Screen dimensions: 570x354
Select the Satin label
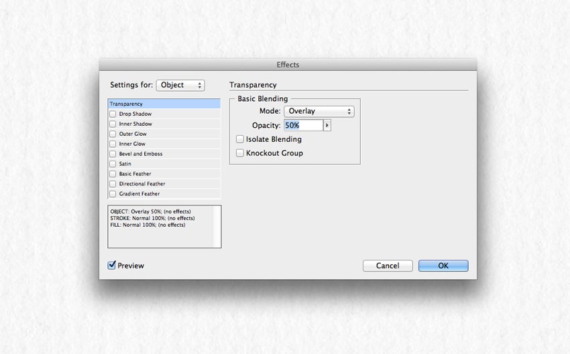[x=125, y=164]
